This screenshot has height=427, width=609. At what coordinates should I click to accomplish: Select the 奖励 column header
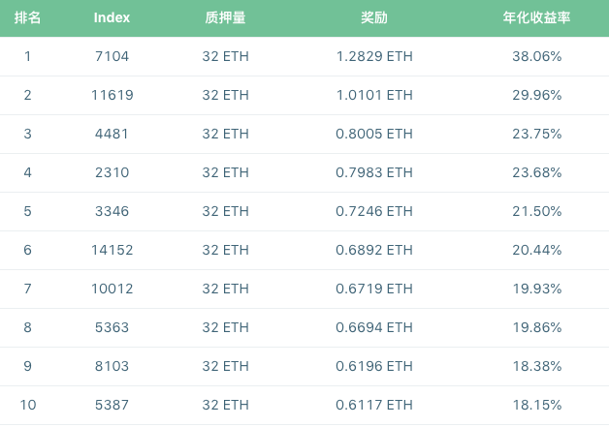pos(373,18)
